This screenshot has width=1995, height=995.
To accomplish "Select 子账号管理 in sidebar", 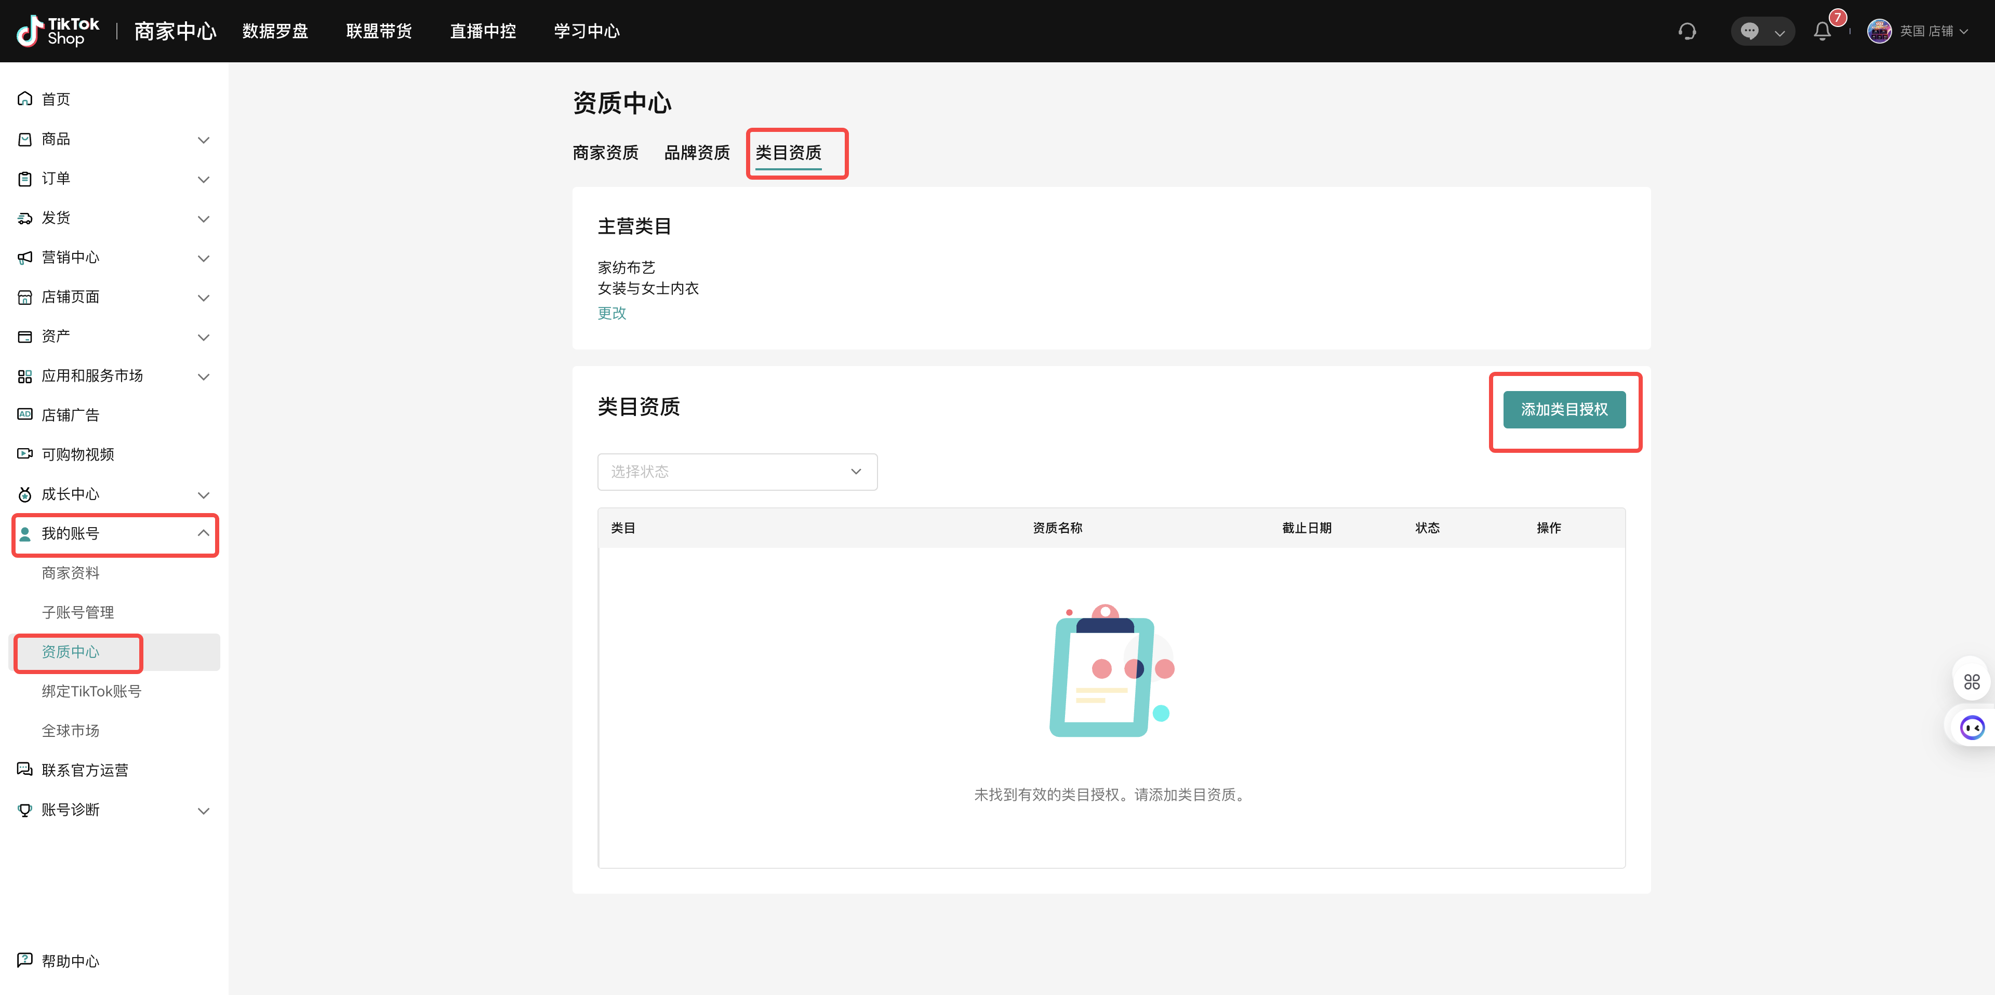I will [77, 612].
